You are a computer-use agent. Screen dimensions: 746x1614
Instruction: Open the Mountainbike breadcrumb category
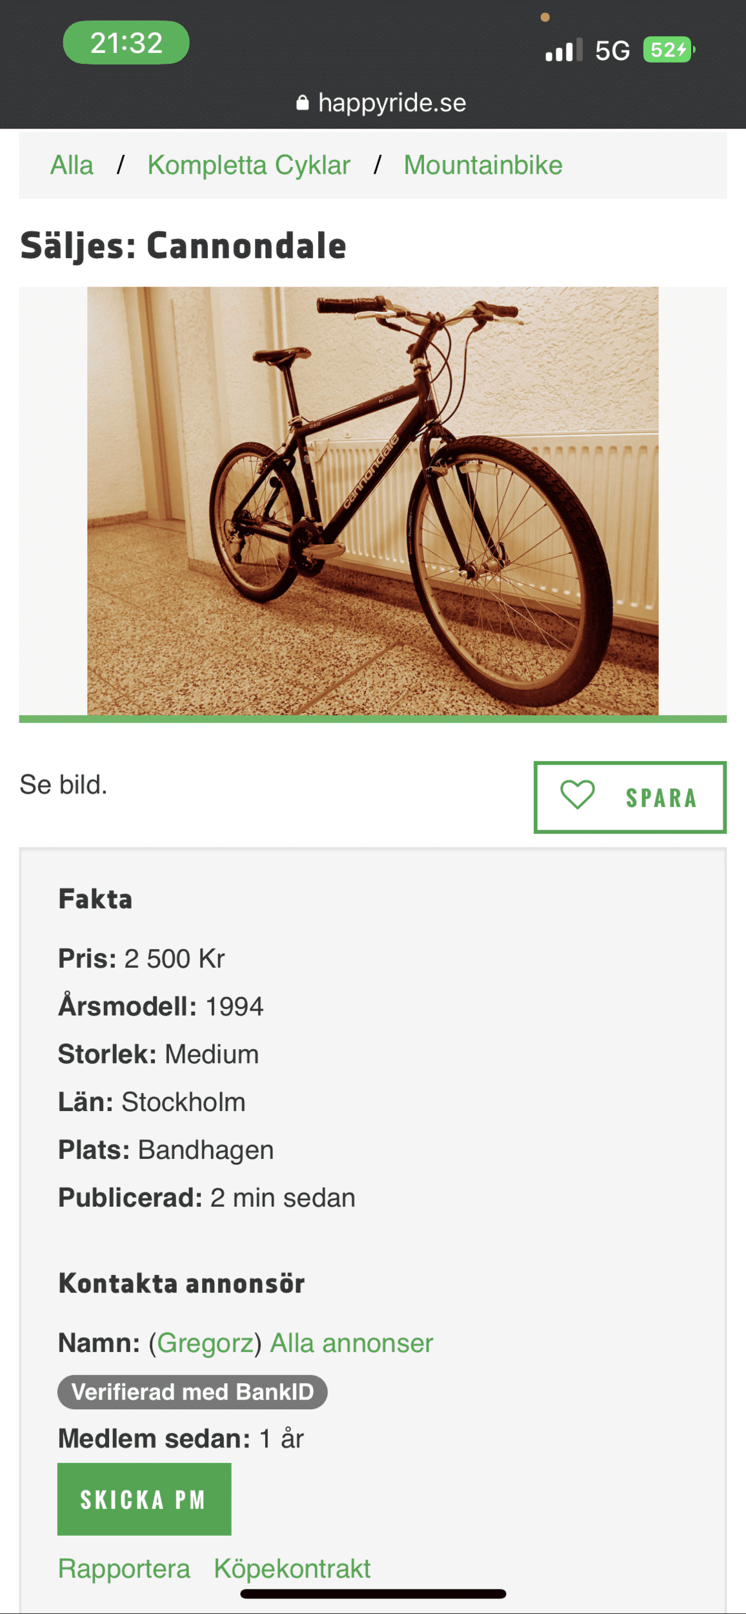483,165
